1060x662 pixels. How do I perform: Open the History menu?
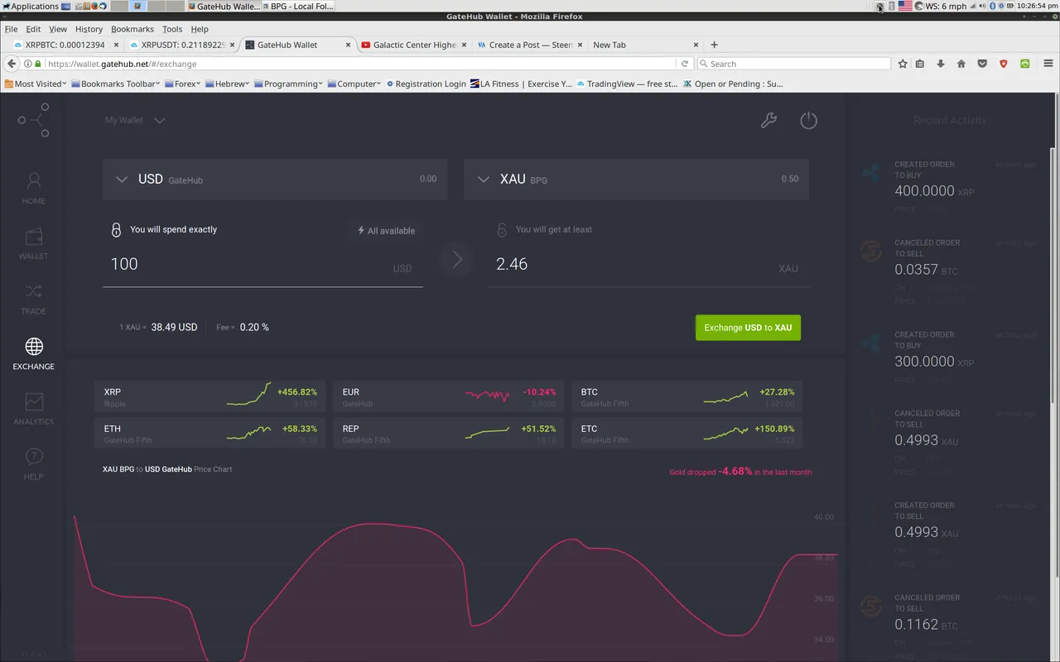point(89,29)
